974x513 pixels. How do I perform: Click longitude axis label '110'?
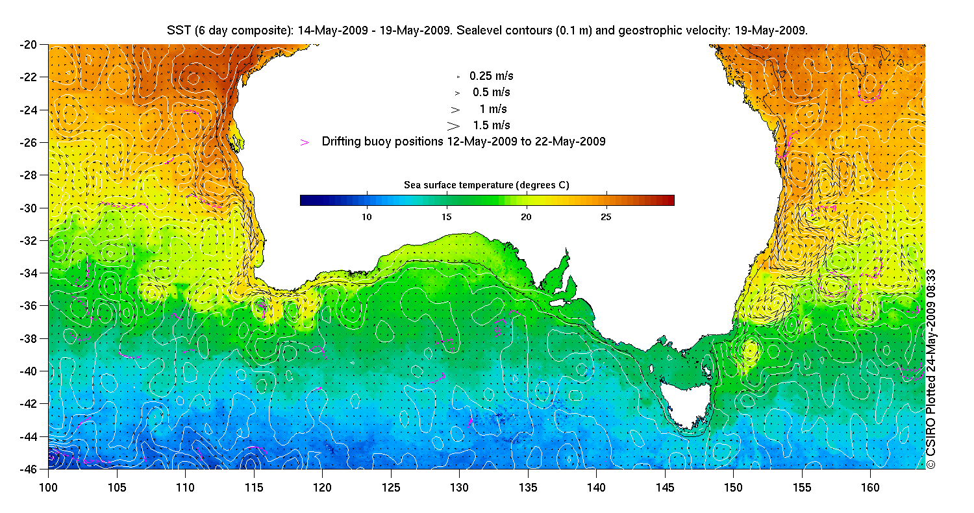(186, 488)
